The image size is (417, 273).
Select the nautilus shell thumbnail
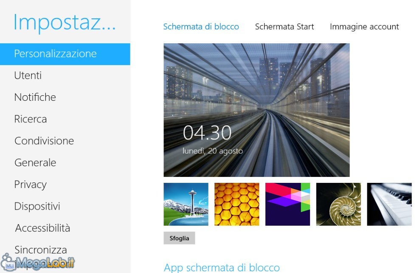tap(338, 204)
